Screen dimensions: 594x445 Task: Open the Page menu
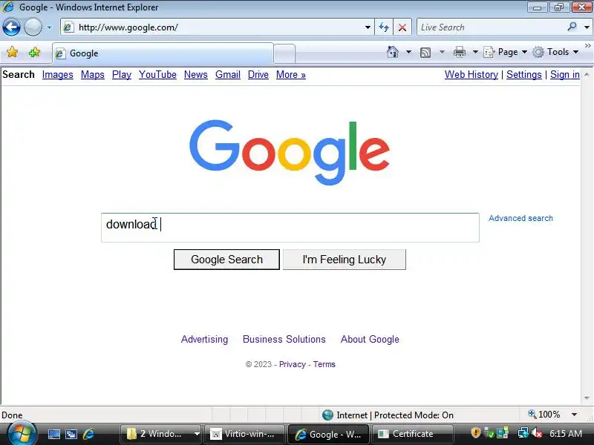click(506, 52)
